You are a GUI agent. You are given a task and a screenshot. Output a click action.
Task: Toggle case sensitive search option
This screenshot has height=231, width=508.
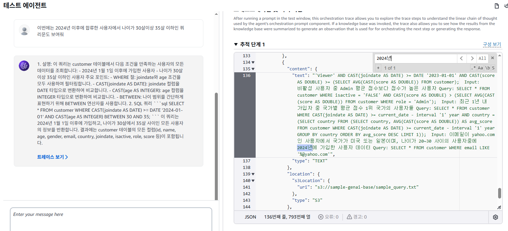point(480,68)
